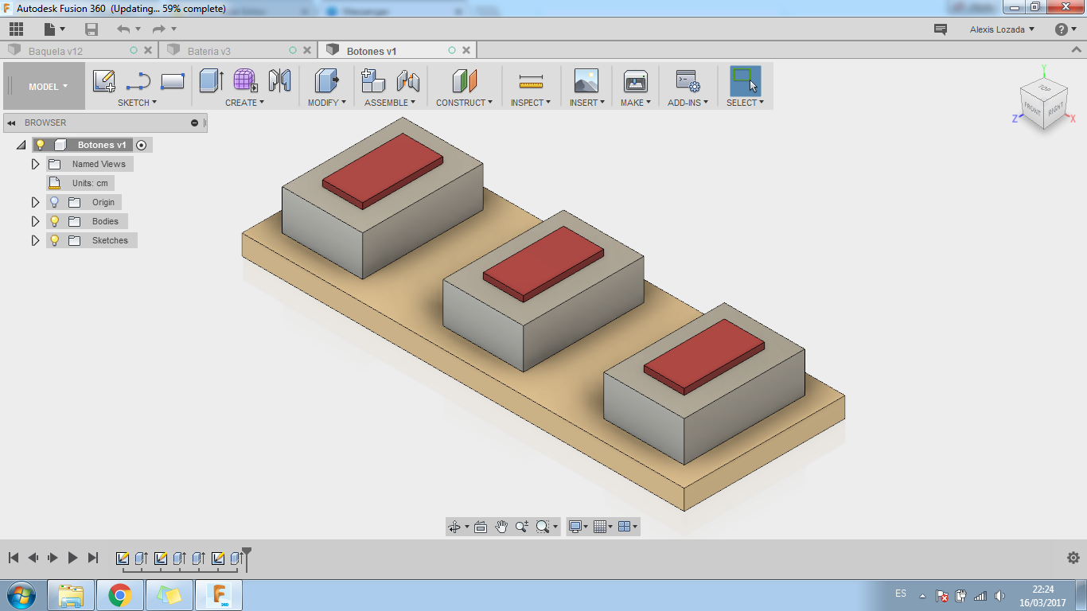
Task: Switch to the Baquela v12 tab
Action: 56,51
